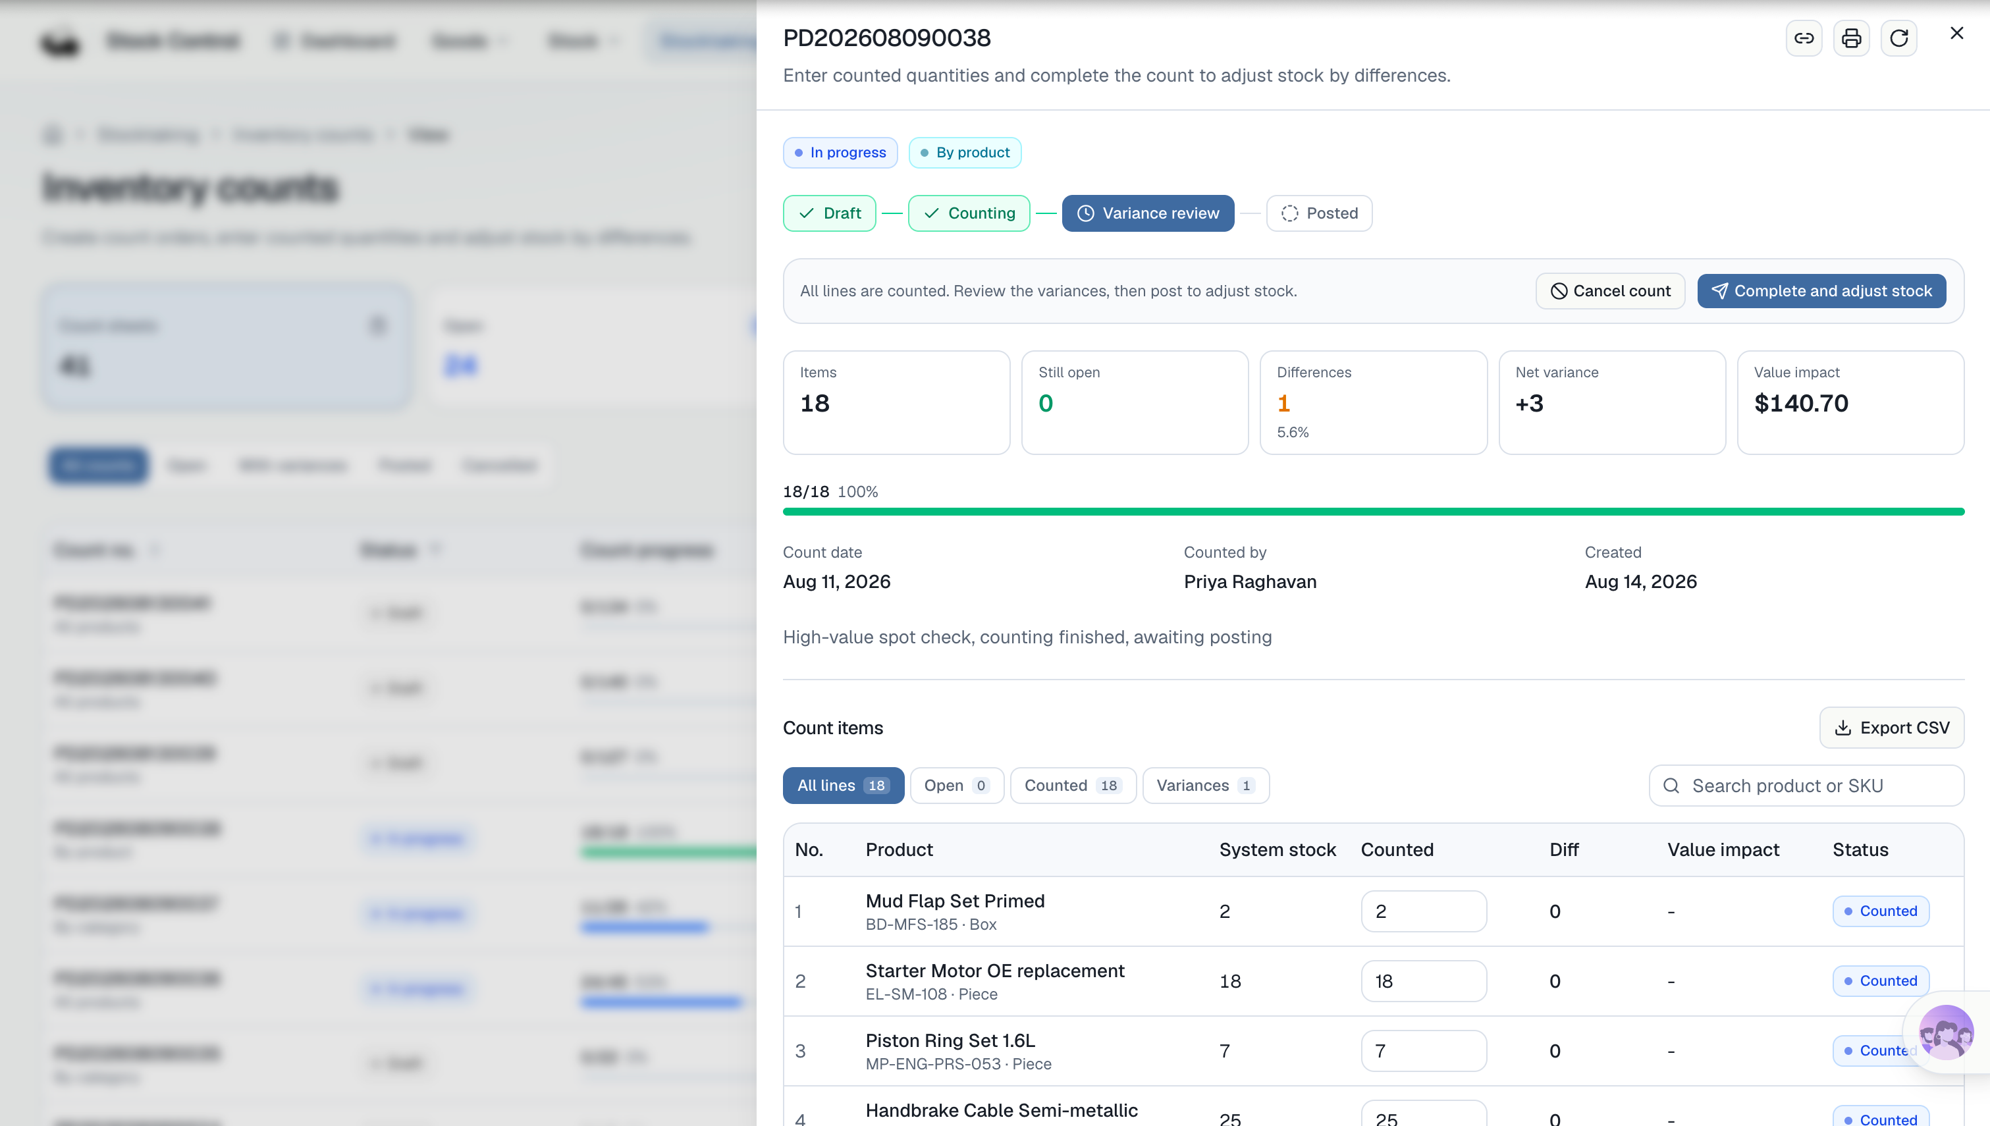Viewport: 1990px width, 1126px height.
Task: Click the high-value spot check note
Action: pos(1027,637)
